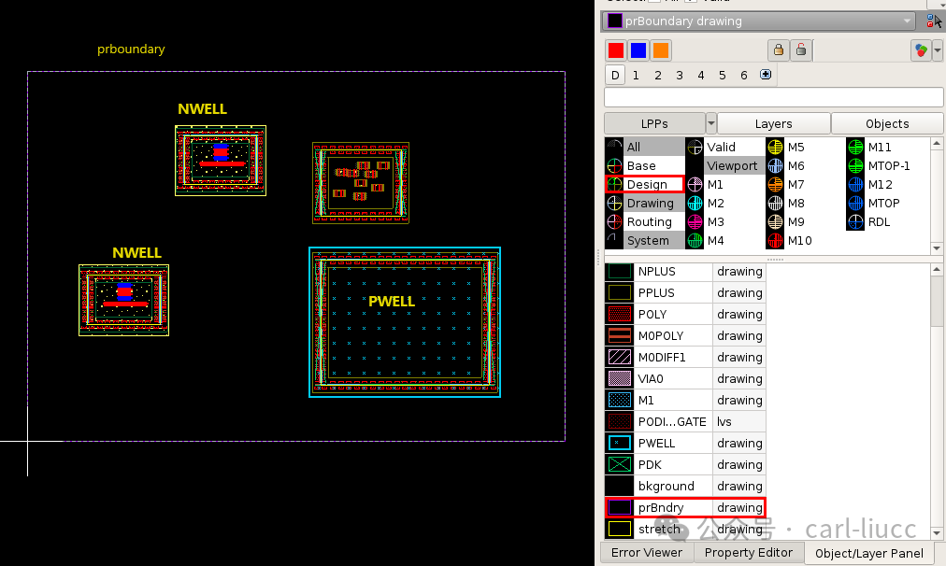Image resolution: width=946 pixels, height=566 pixels.
Task: Select the Base layer set
Action: point(645,165)
